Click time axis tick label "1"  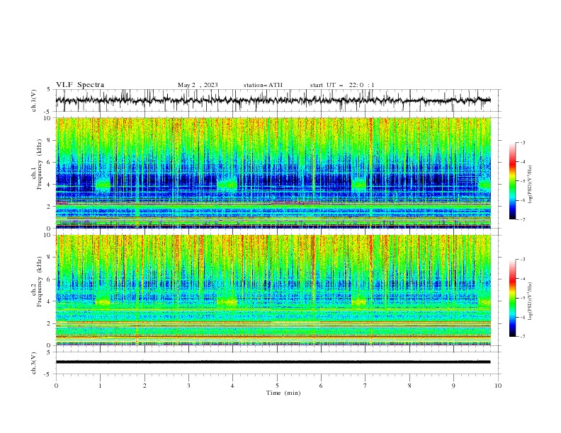[100, 386]
